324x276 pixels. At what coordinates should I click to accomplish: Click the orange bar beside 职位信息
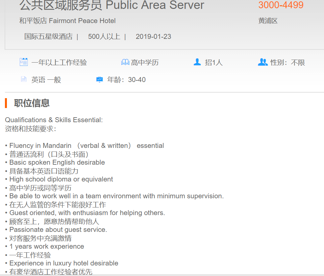pos(6,103)
